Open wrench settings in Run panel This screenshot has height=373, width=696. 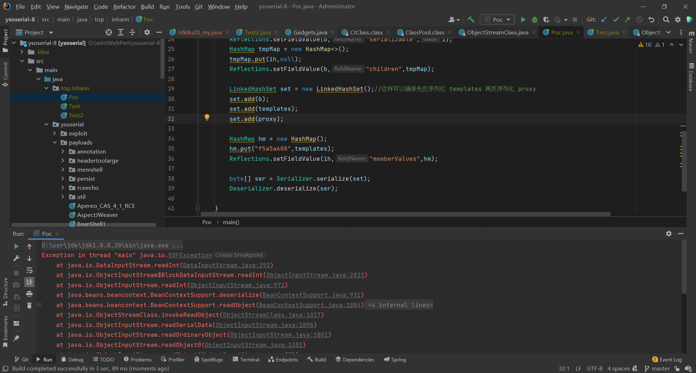click(x=16, y=258)
